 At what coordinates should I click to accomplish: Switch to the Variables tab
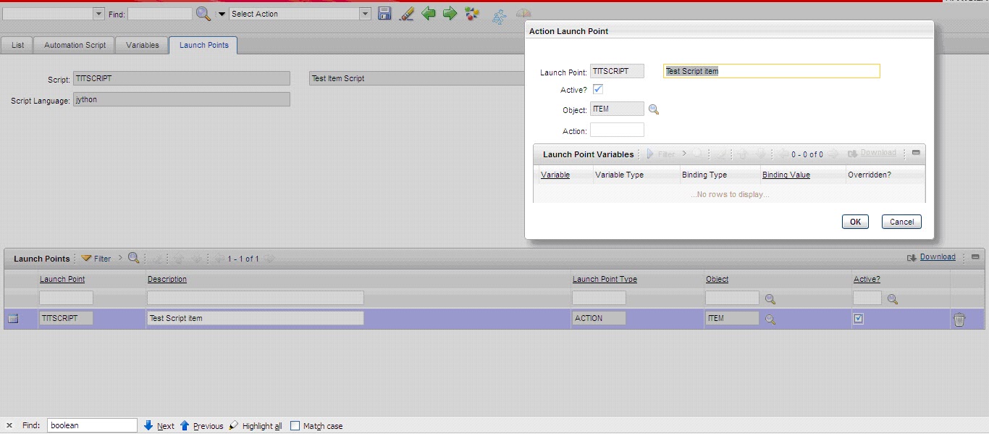tap(141, 45)
